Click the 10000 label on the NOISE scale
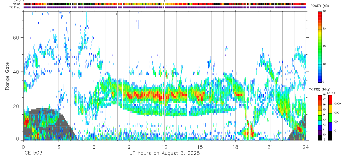The image size is (344, 159). click(336, 103)
